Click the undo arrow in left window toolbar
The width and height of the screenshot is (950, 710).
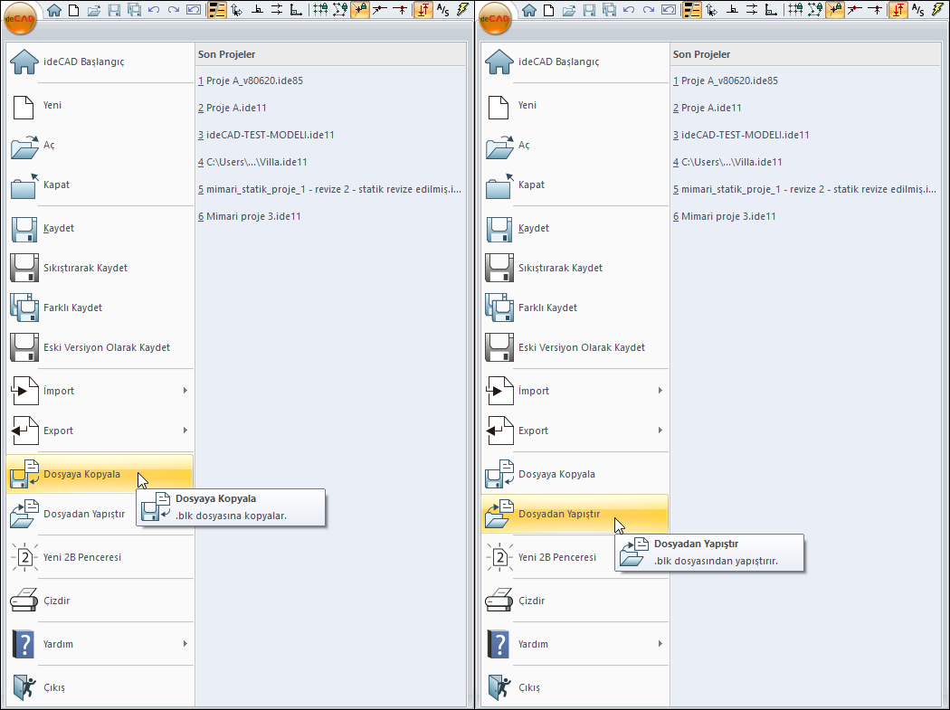click(154, 10)
